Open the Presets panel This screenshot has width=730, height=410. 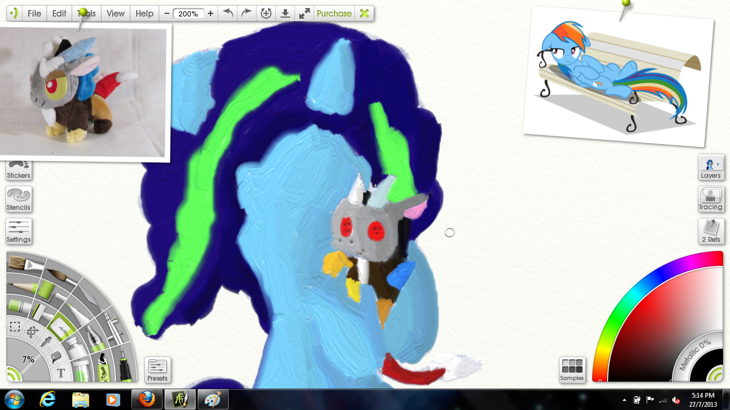[x=158, y=370]
